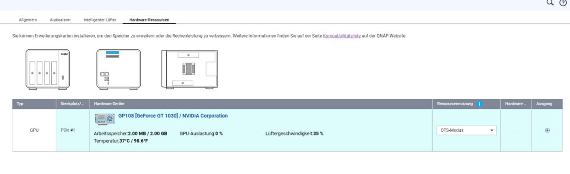The image size is (570, 174).
Task: Open the QTS-Modus dropdown
Action: click(466, 130)
